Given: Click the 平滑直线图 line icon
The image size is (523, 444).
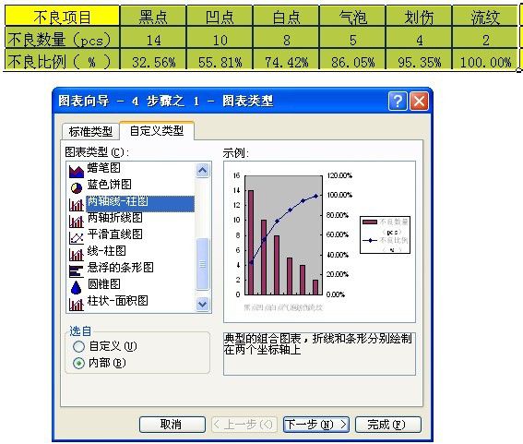Looking at the screenshot, I should pos(77,237).
